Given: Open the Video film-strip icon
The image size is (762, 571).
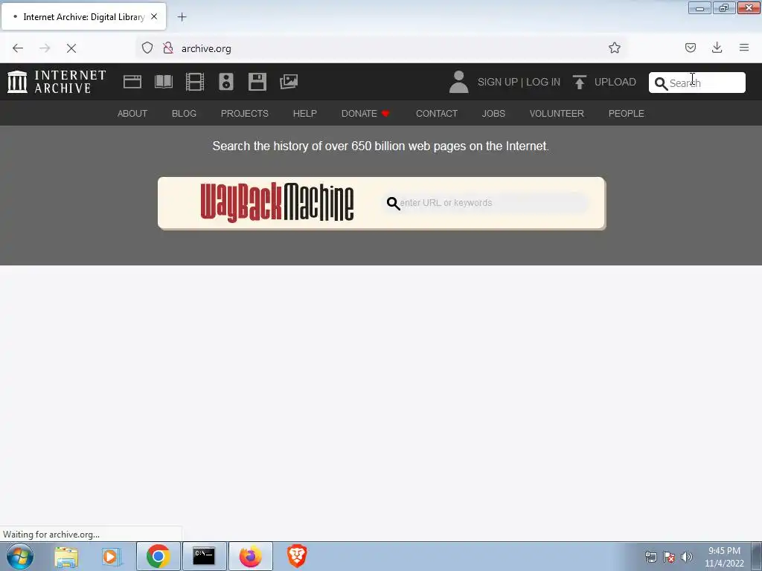Looking at the screenshot, I should (x=195, y=82).
